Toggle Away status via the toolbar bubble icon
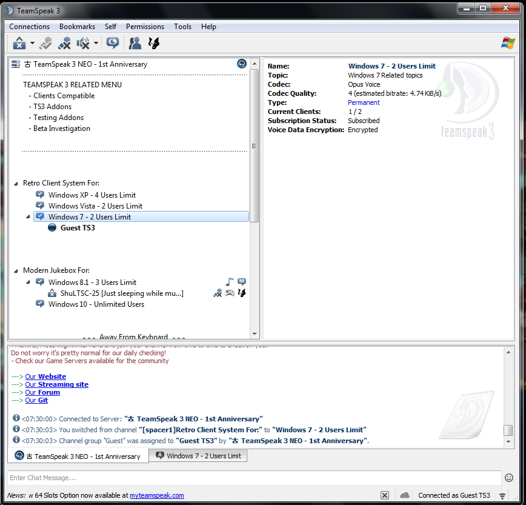526x505 pixels. point(112,43)
